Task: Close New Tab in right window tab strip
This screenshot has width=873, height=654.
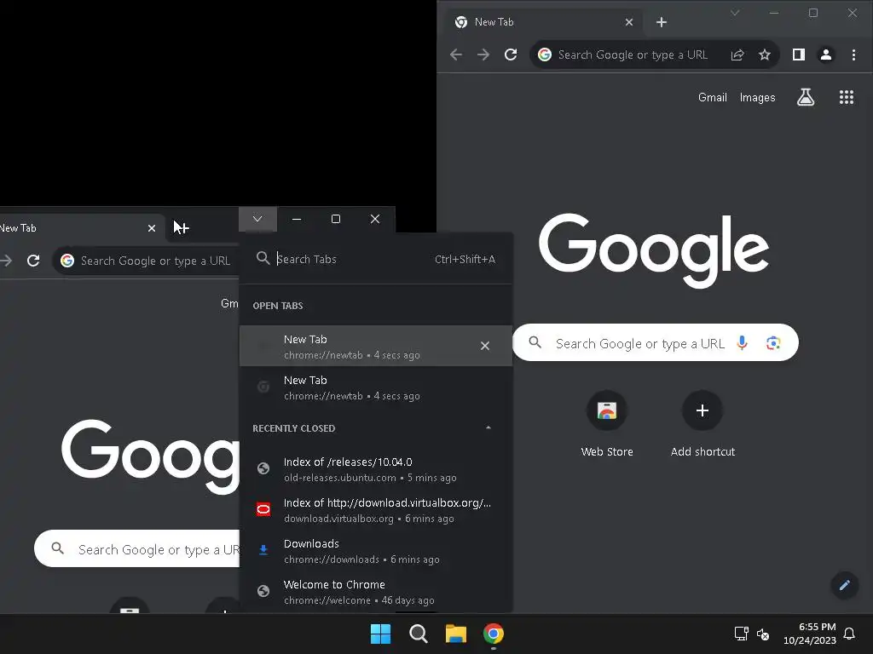Action: coord(629,22)
